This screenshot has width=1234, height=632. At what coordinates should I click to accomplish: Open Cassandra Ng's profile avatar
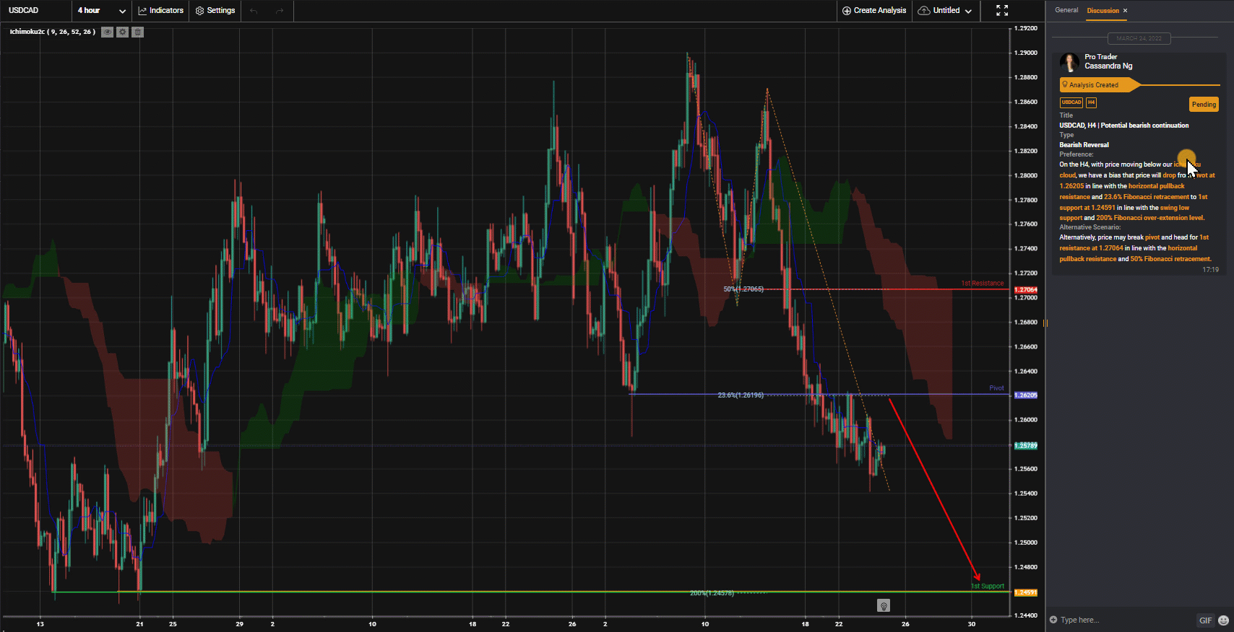point(1069,62)
